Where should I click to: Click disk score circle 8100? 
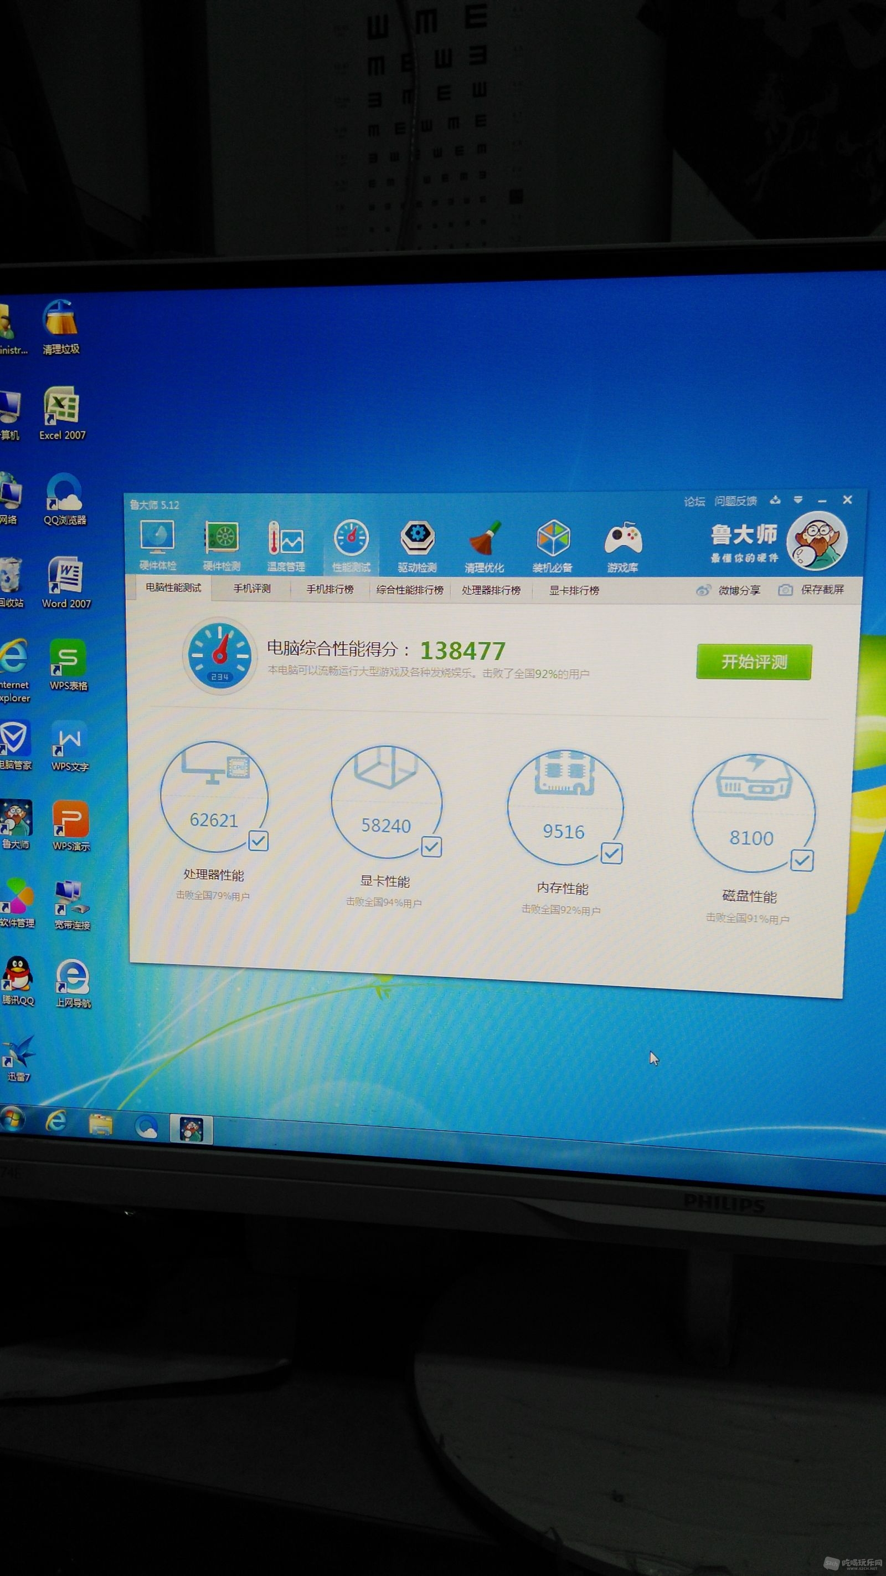pos(754,813)
